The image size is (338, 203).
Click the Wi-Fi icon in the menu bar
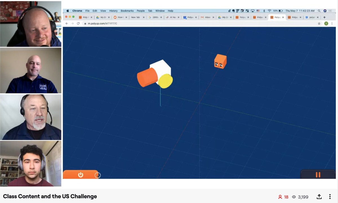[270, 11]
